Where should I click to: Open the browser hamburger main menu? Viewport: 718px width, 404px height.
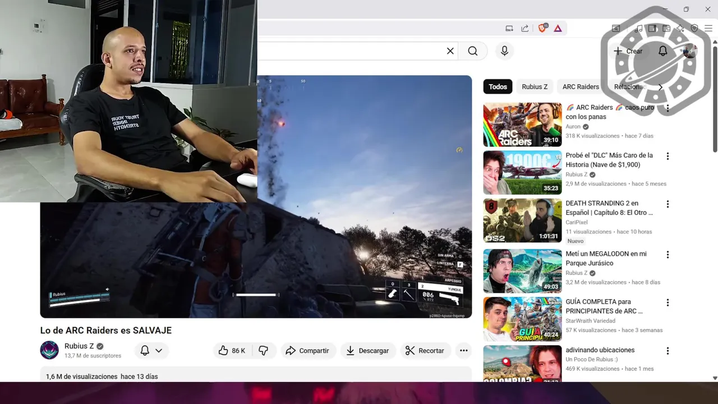click(708, 28)
